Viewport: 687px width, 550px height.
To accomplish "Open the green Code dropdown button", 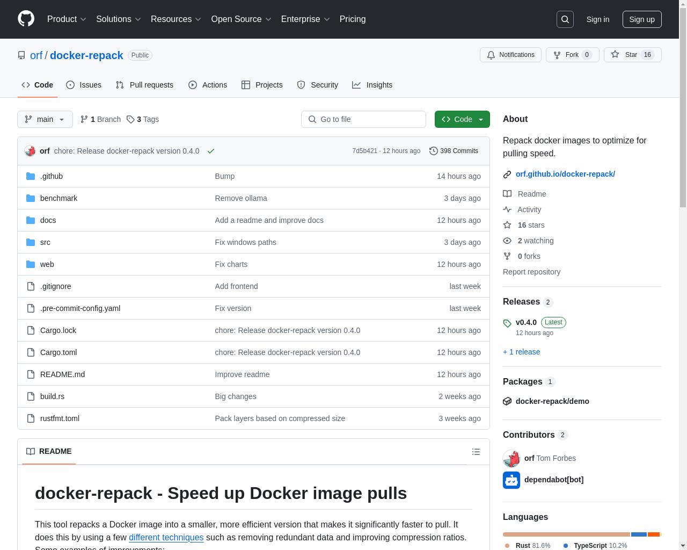I will pos(462,119).
